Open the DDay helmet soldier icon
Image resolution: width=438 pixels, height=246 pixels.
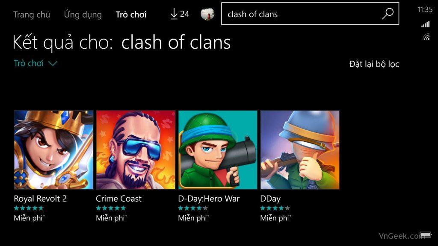(x=300, y=150)
